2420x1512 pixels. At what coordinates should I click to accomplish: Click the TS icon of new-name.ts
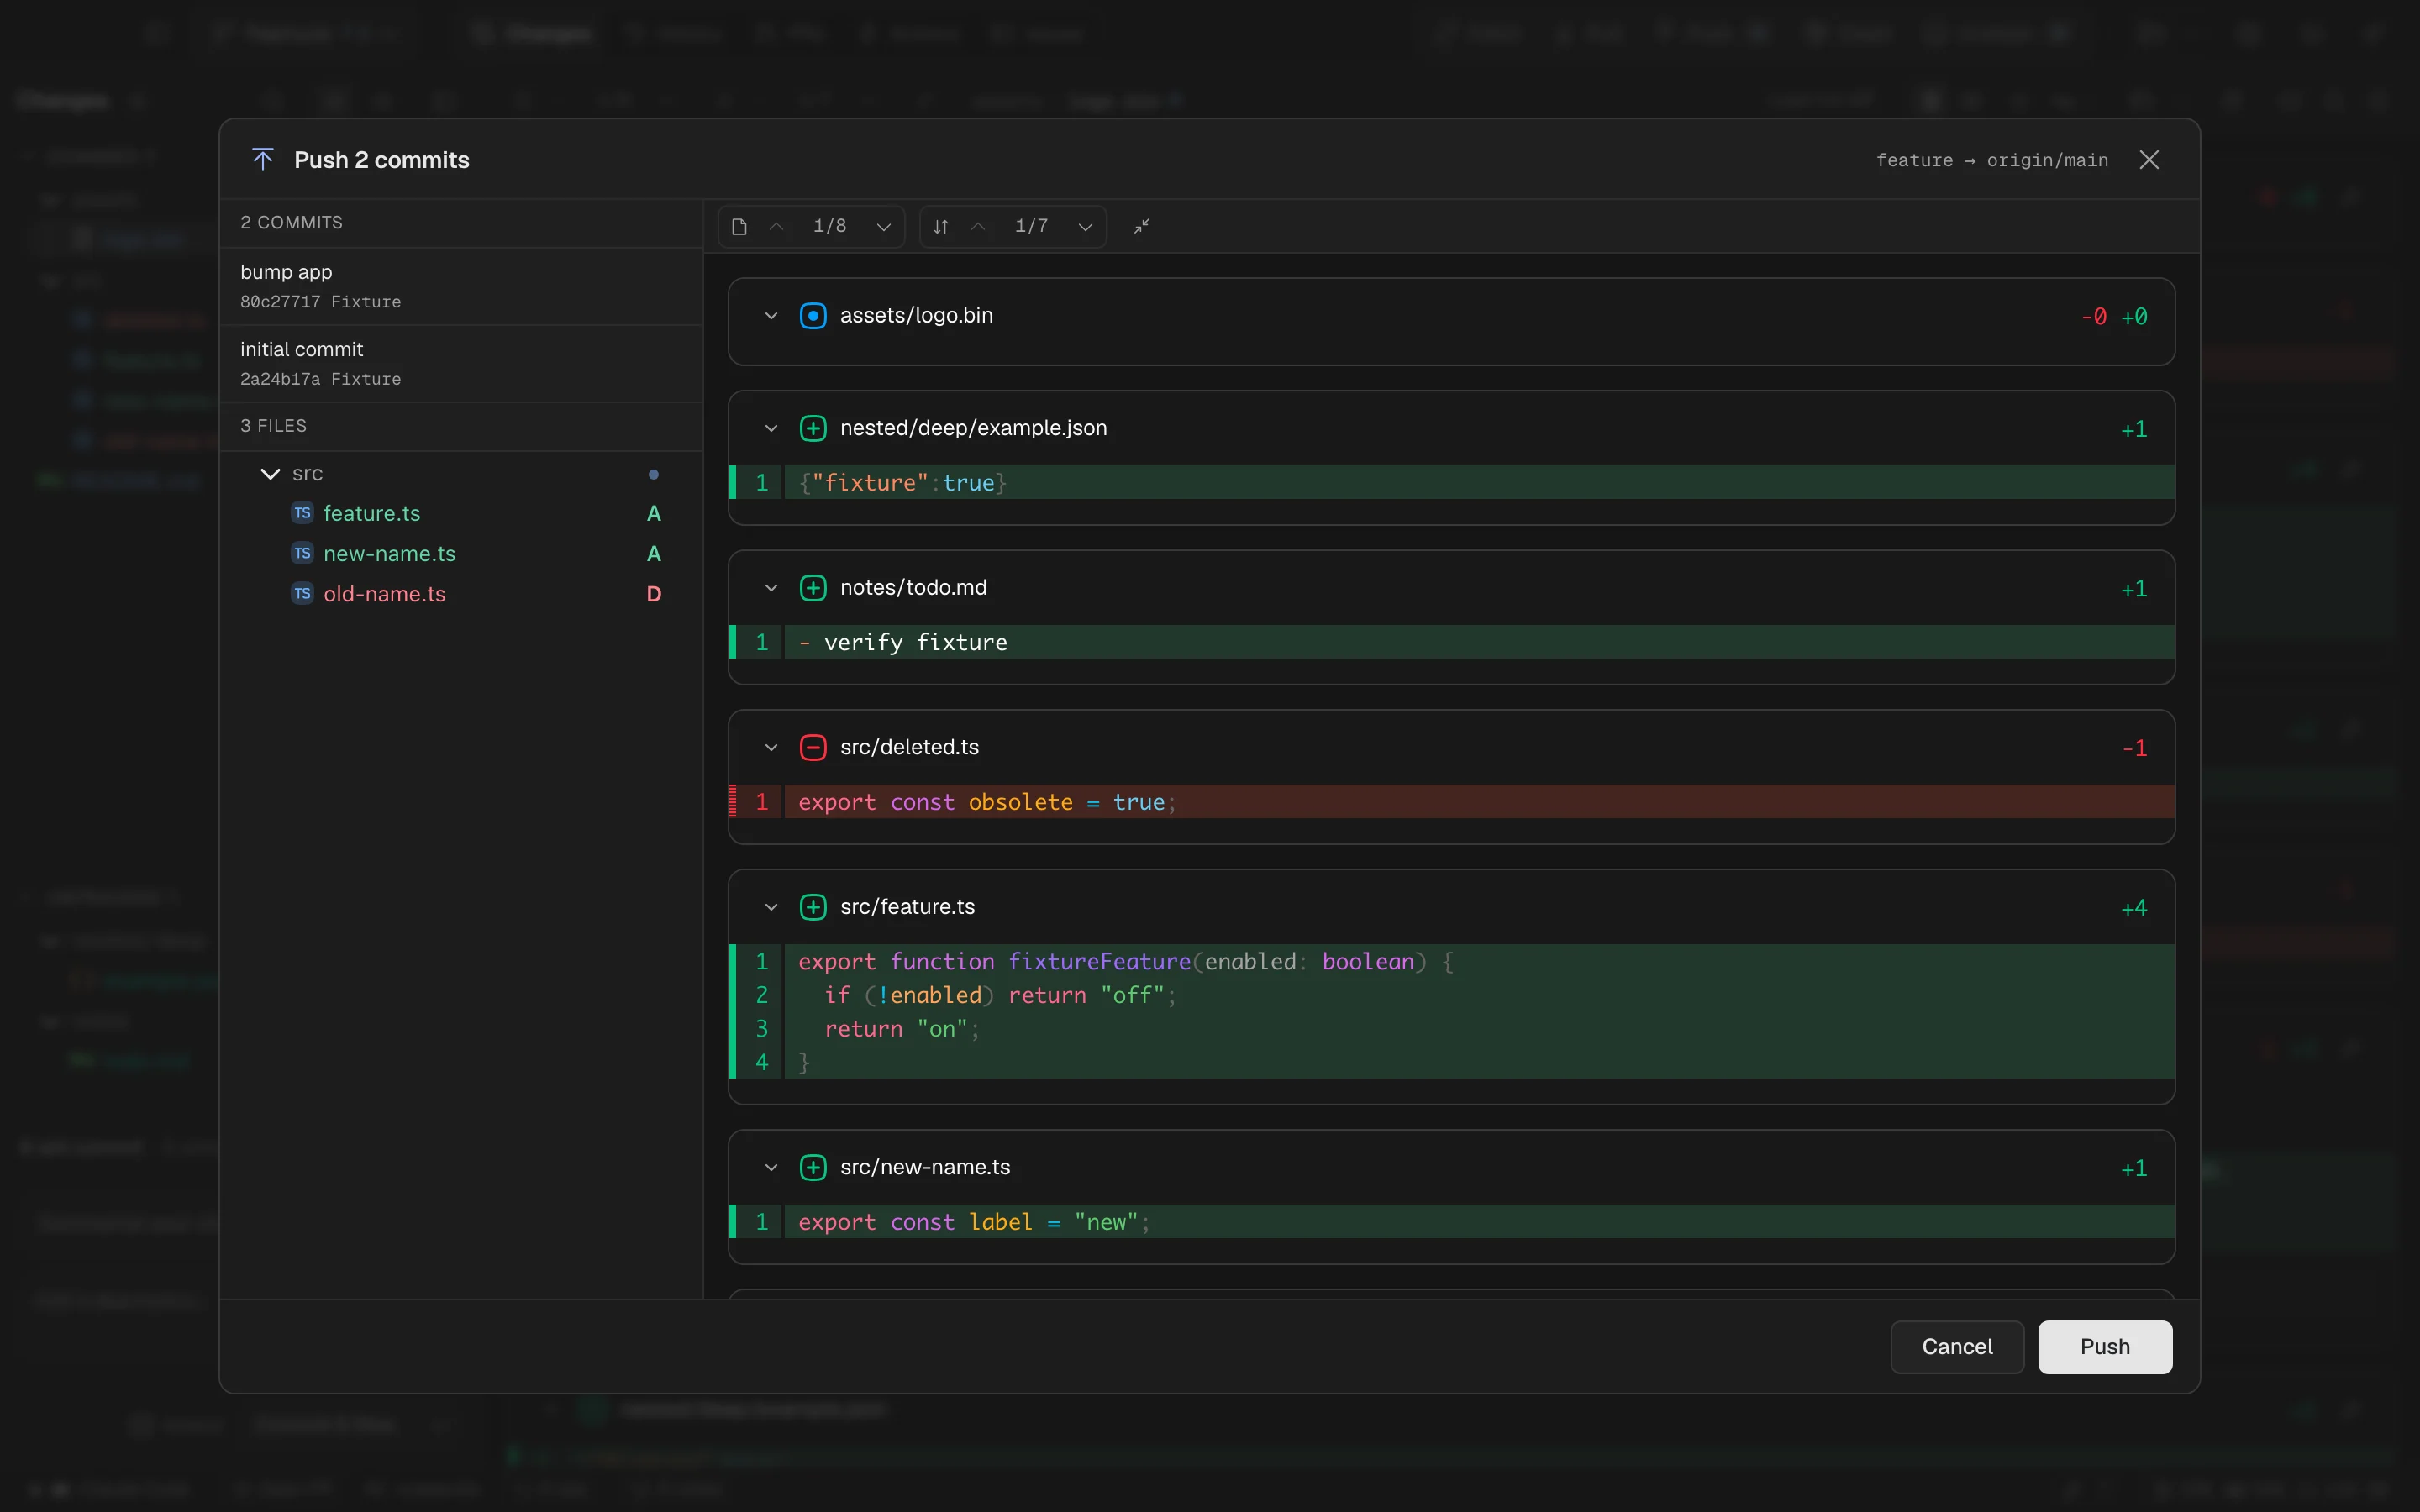pos(302,553)
